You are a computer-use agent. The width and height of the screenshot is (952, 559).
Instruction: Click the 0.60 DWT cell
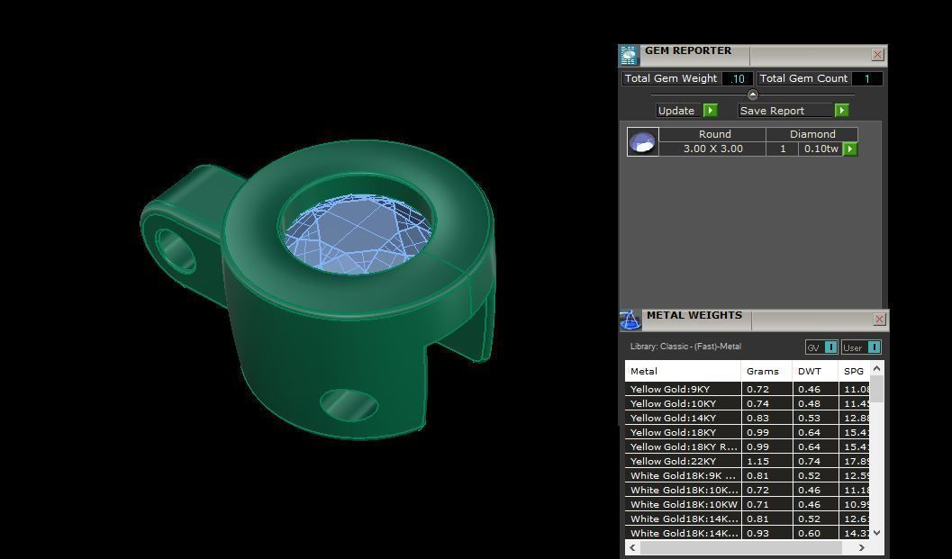[815, 534]
